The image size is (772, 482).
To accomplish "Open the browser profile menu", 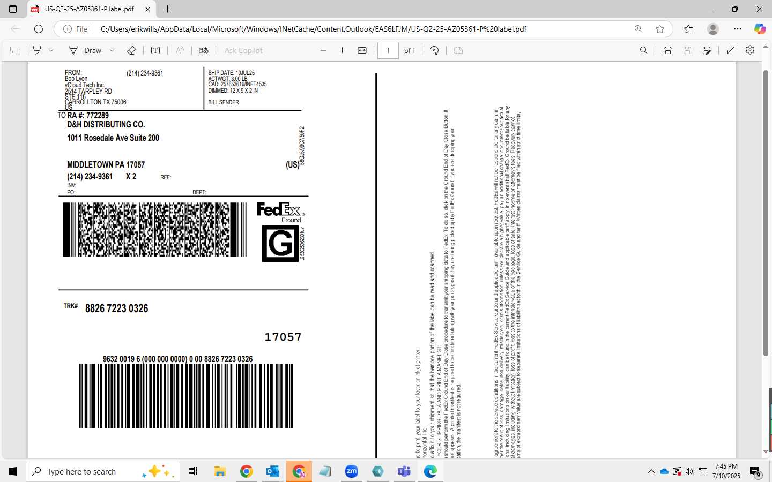I will tap(713, 29).
